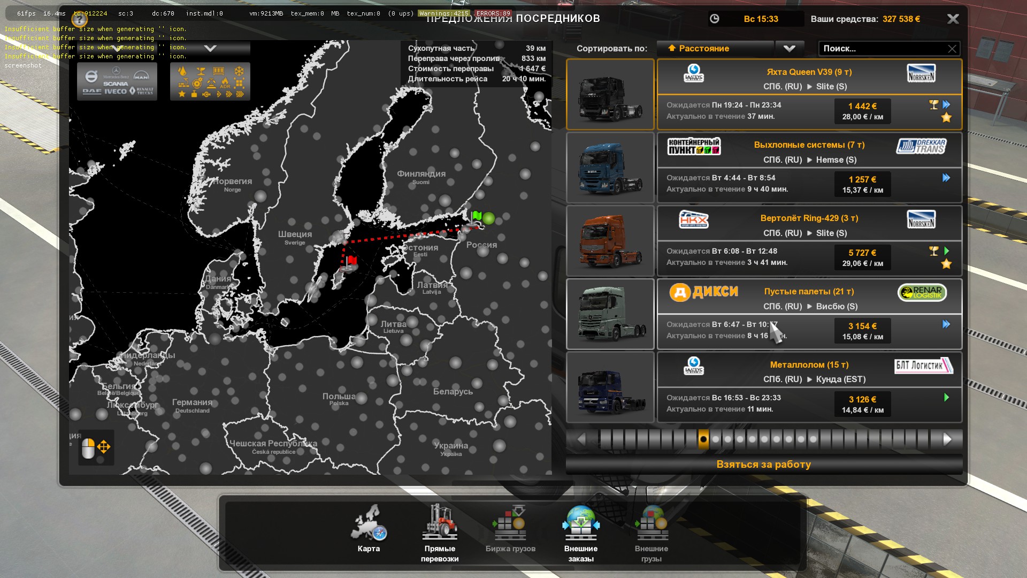Click the БЛТ Логистик company logo
Image resolution: width=1027 pixels, height=578 pixels.
point(924,366)
